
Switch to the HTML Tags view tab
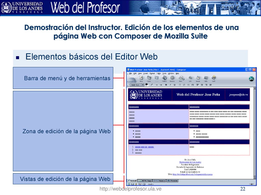[x=145, y=181]
